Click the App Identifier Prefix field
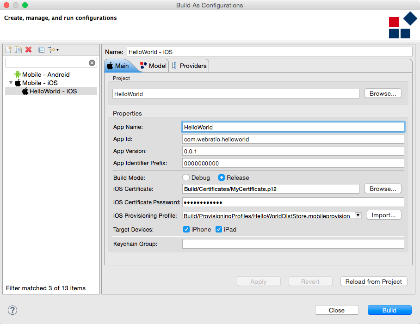The height and width of the screenshot is (324, 420). (293, 163)
